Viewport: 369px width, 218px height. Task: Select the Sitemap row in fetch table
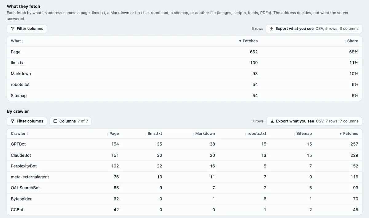(x=184, y=95)
